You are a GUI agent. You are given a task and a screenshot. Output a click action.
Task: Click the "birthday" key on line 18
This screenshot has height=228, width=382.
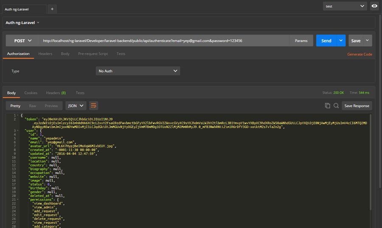pos(38,188)
